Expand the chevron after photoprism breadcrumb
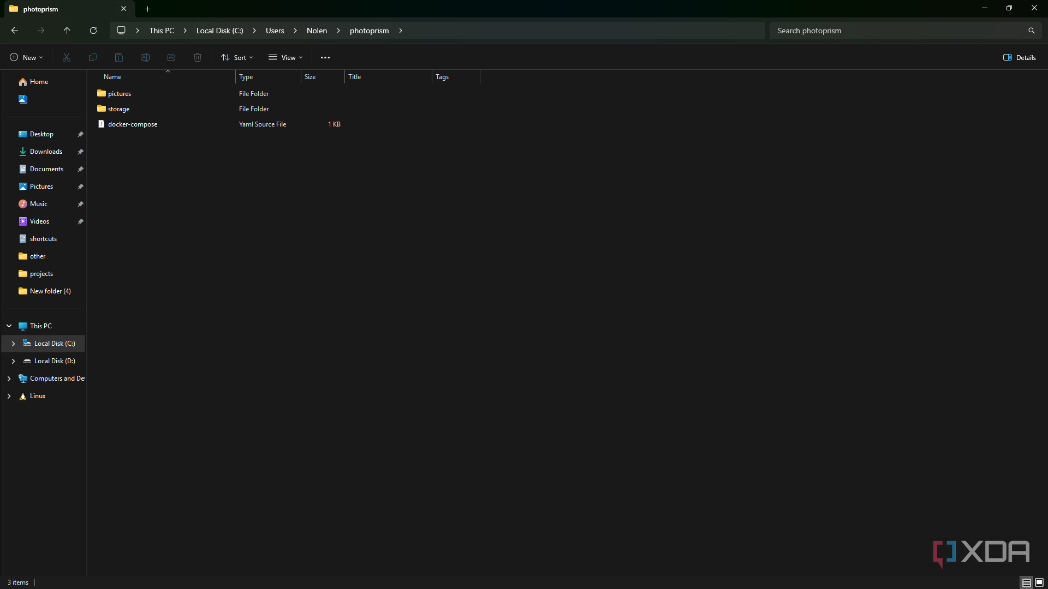This screenshot has height=589, width=1048. (401, 31)
